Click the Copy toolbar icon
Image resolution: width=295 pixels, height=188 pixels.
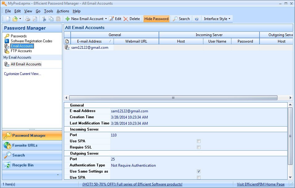(51, 19)
